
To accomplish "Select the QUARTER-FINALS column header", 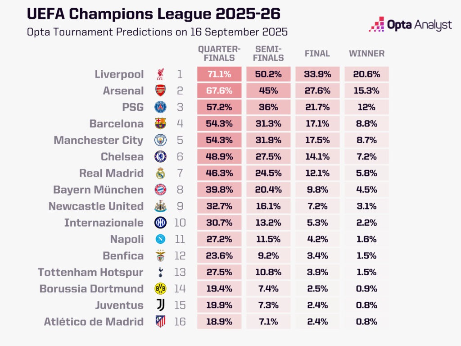I will point(220,54).
